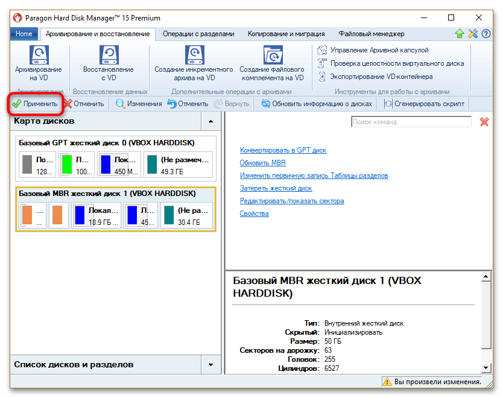This screenshot has width=503, height=398.
Task: Collapse the Карта дисков panel
Action: point(212,121)
